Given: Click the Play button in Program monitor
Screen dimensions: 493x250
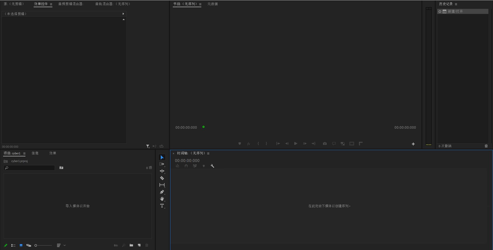Looking at the screenshot, I should (x=296, y=144).
